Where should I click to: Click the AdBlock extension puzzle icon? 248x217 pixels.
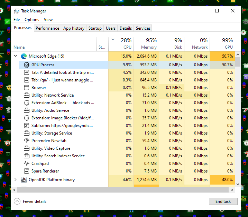[x=27, y=103]
